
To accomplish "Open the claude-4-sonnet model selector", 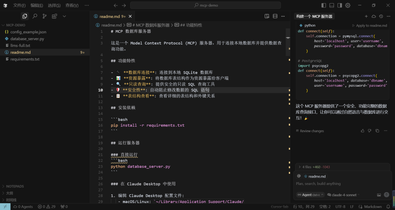I will tap(343, 195).
